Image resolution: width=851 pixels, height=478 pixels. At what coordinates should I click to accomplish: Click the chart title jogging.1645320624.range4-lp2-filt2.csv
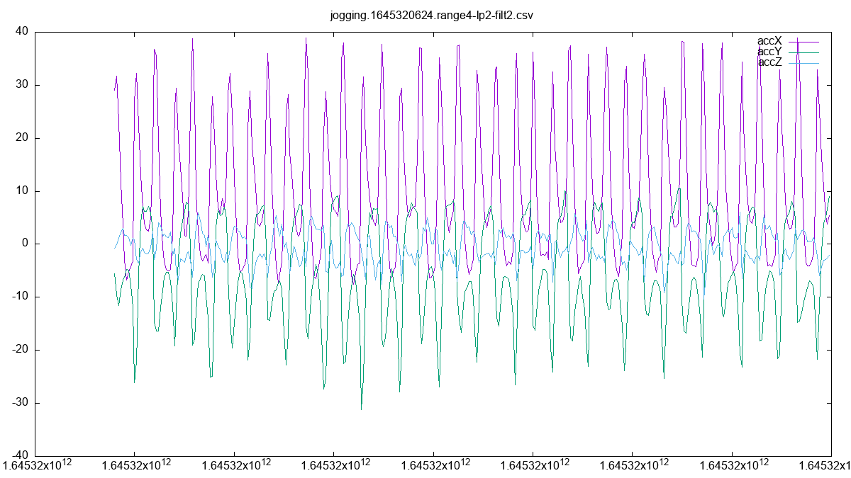[x=433, y=15]
